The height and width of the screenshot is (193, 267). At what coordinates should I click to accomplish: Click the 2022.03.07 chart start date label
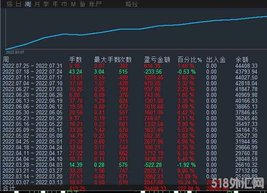15,52
